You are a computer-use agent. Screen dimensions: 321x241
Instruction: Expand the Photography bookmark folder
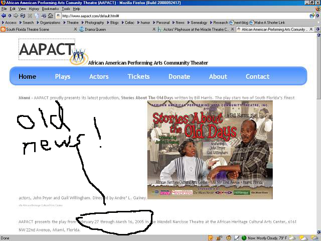pyautogui.click(x=93, y=23)
